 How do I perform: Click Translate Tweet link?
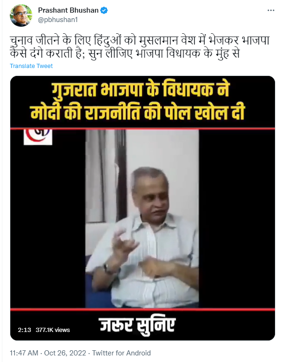31,66
